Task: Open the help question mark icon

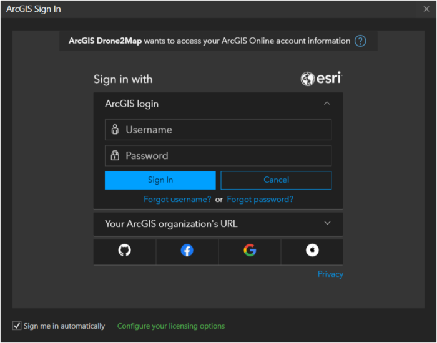Action: pos(360,41)
